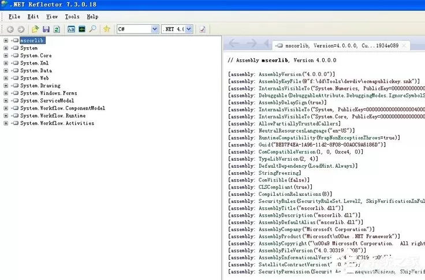Select System.ServiceModel in assembly tree

[x=47, y=101]
